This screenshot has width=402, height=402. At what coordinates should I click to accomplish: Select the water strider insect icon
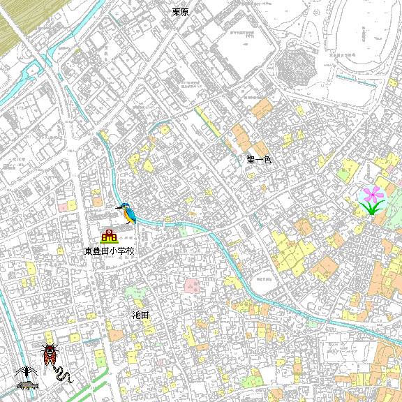[26, 372]
